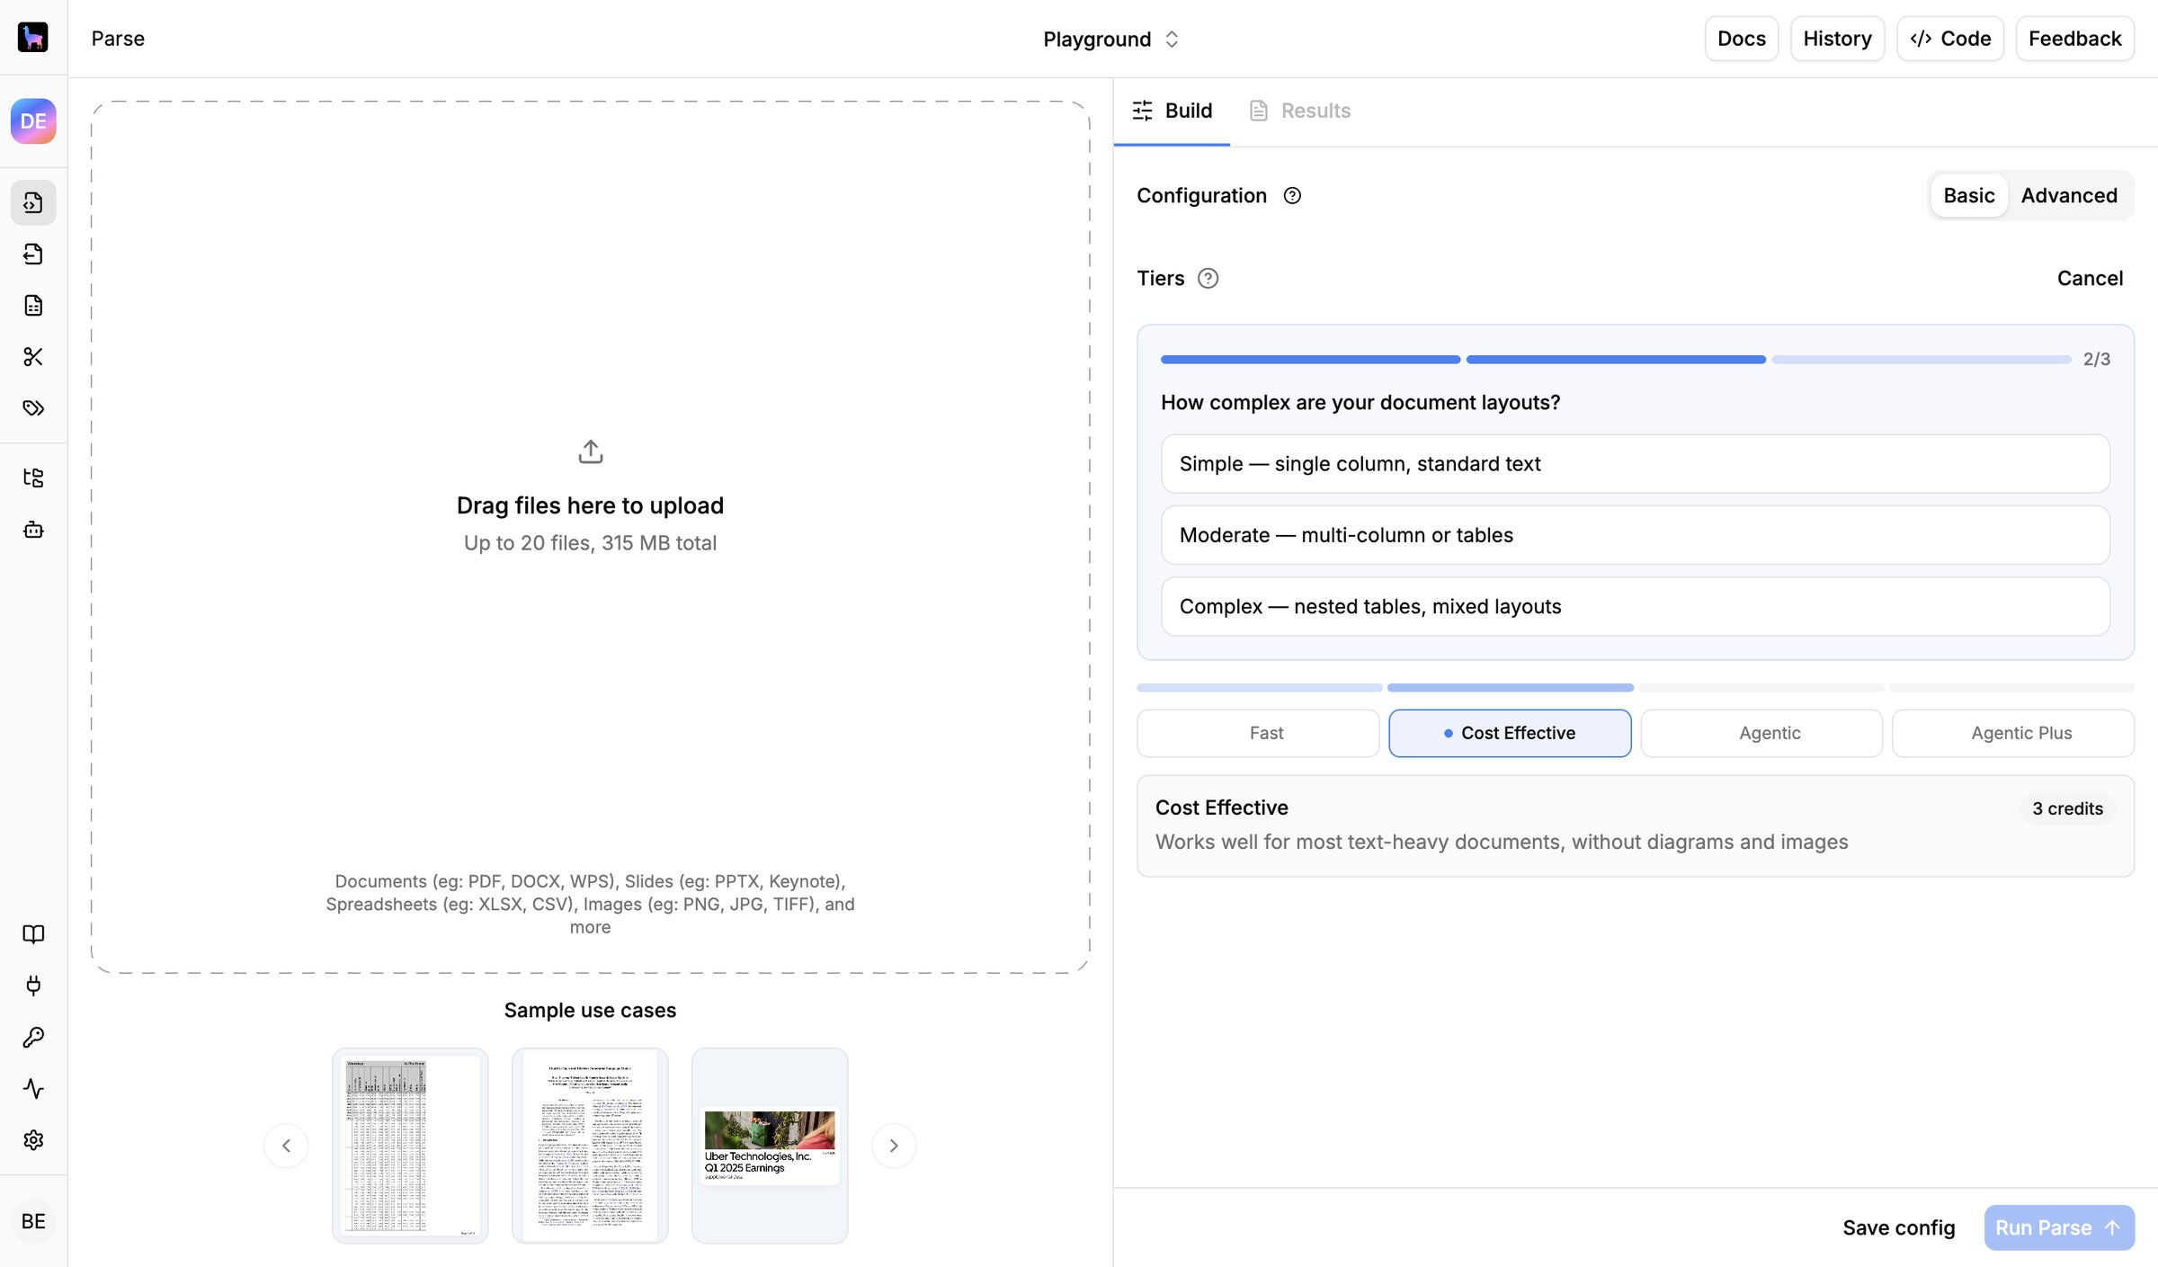The height and width of the screenshot is (1267, 2158).
Task: Choose the Agentic tier
Action: (x=1761, y=733)
